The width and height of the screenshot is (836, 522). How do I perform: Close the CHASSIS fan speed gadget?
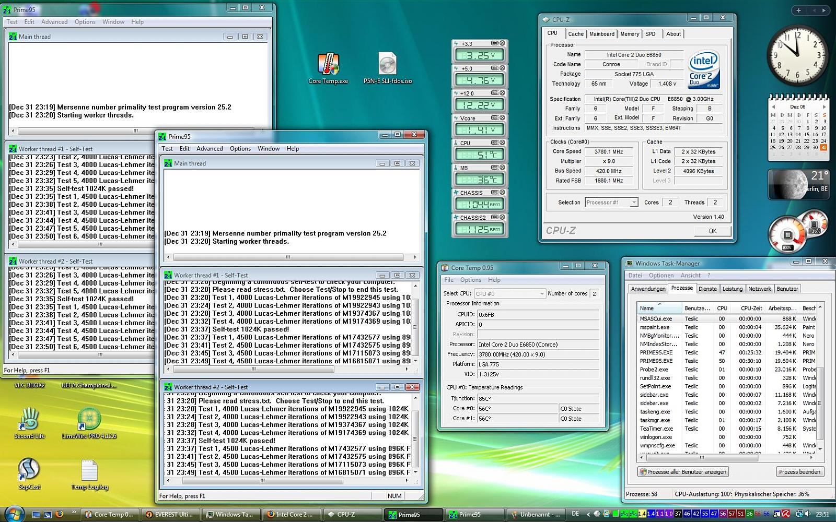tap(503, 193)
